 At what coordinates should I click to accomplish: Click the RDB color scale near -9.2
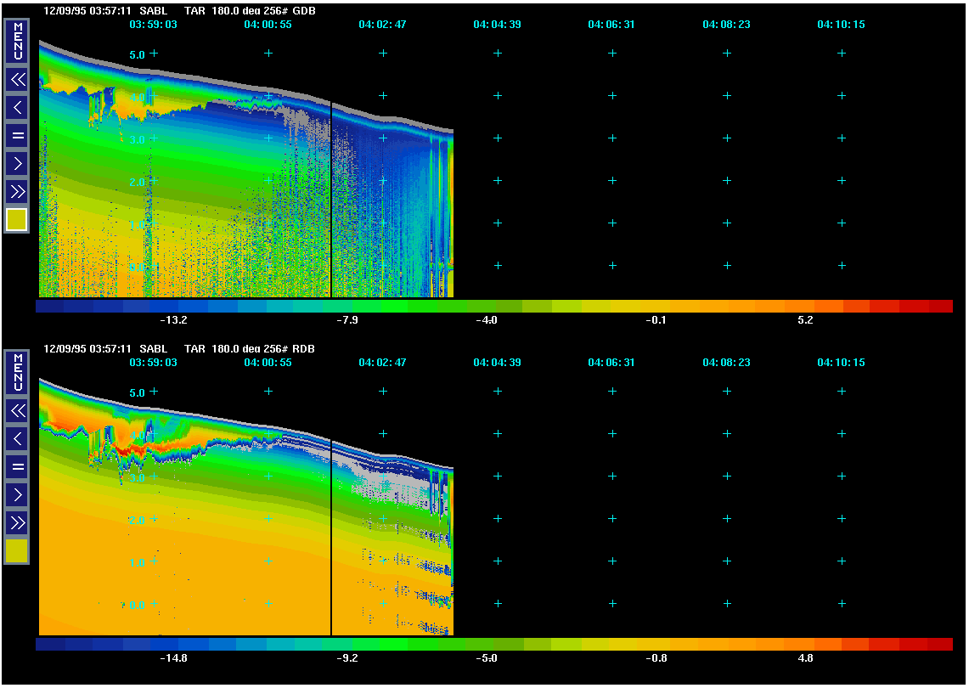(348, 644)
